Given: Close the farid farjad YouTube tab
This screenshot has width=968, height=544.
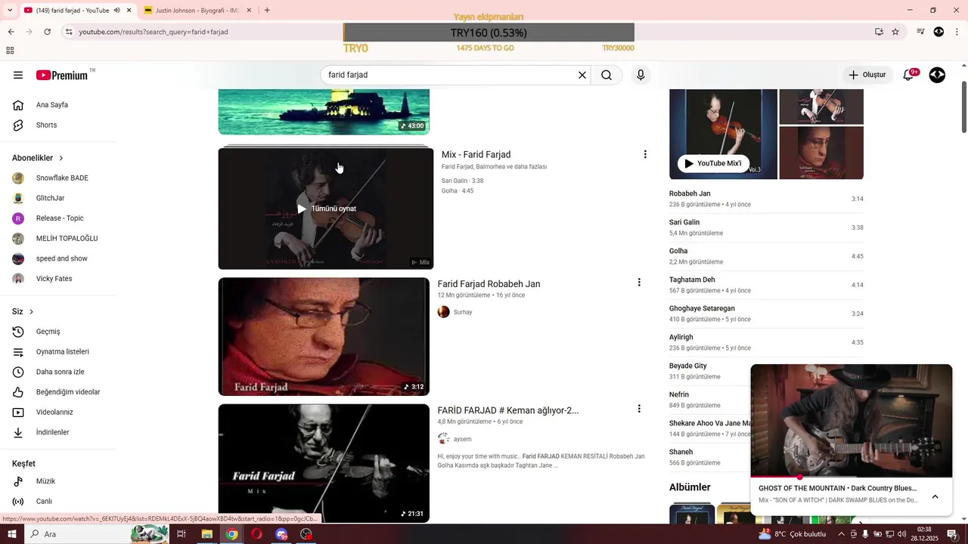Looking at the screenshot, I should 129,11.
